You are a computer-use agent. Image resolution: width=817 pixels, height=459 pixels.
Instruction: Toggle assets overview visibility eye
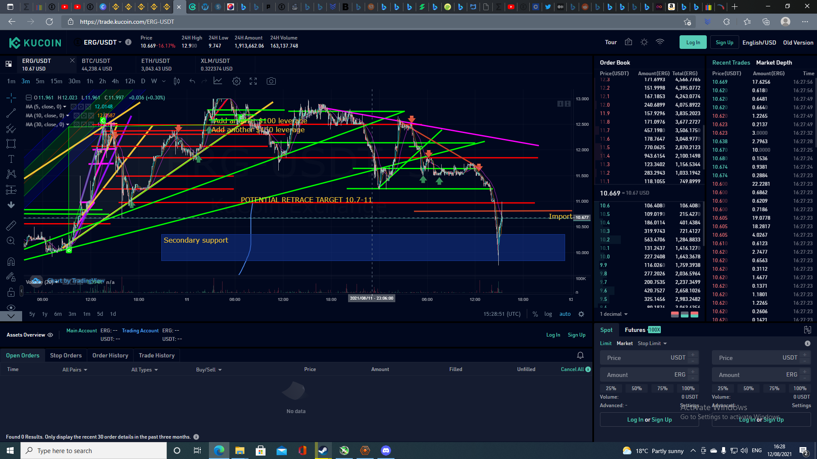tap(50, 335)
